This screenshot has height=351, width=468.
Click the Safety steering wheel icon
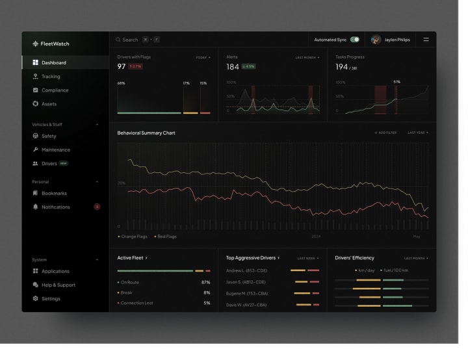pyautogui.click(x=36, y=136)
